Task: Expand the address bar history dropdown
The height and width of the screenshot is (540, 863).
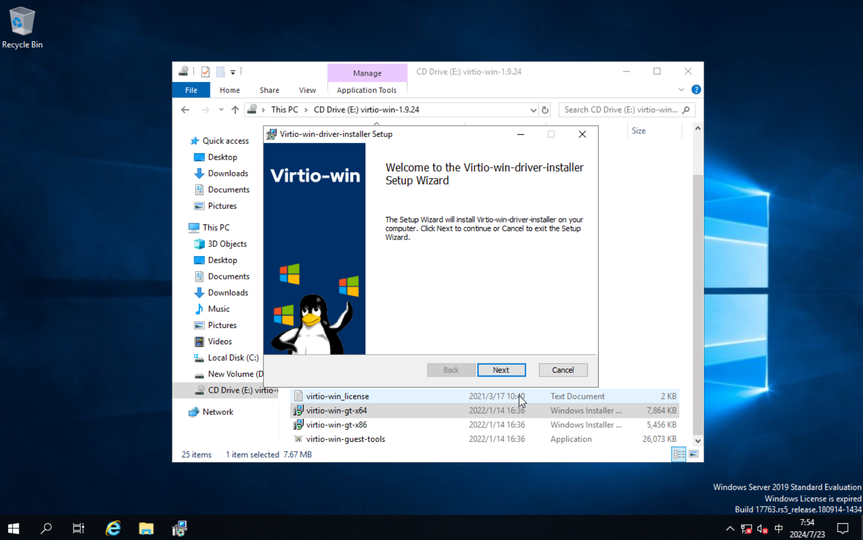Action: click(x=533, y=110)
